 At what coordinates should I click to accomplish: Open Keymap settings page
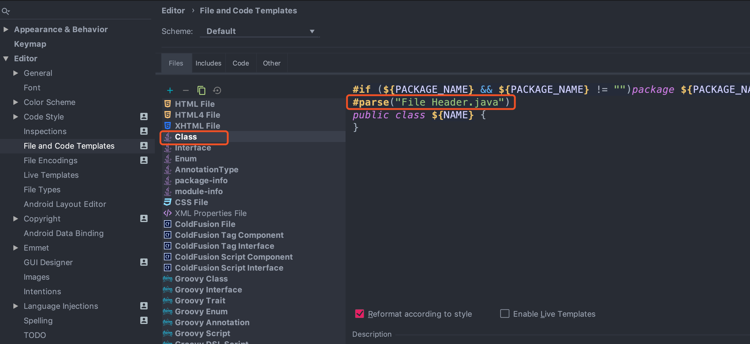[x=30, y=44]
